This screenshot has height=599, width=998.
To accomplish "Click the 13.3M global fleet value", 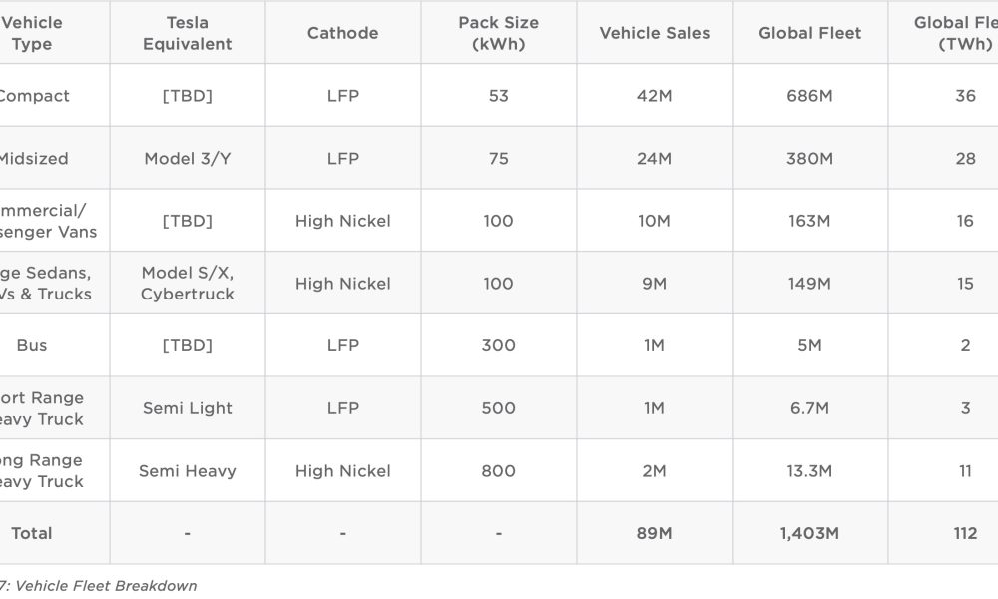I will pos(809,470).
